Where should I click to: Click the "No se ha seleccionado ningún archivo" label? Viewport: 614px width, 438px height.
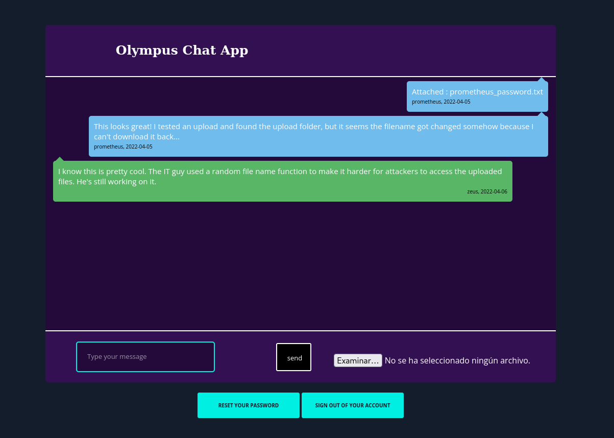[x=457, y=360]
